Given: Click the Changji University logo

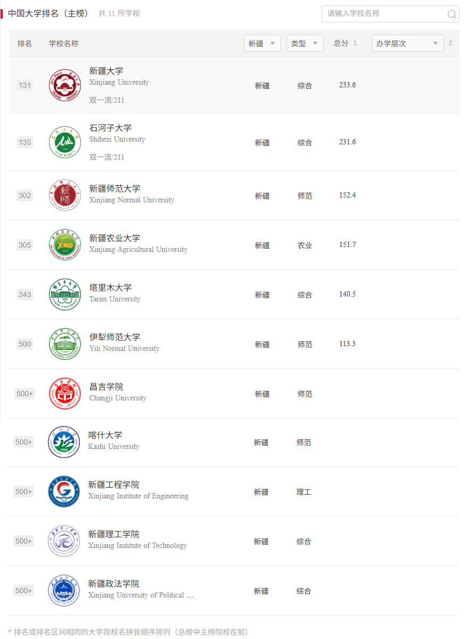Looking at the screenshot, I should coord(64,394).
